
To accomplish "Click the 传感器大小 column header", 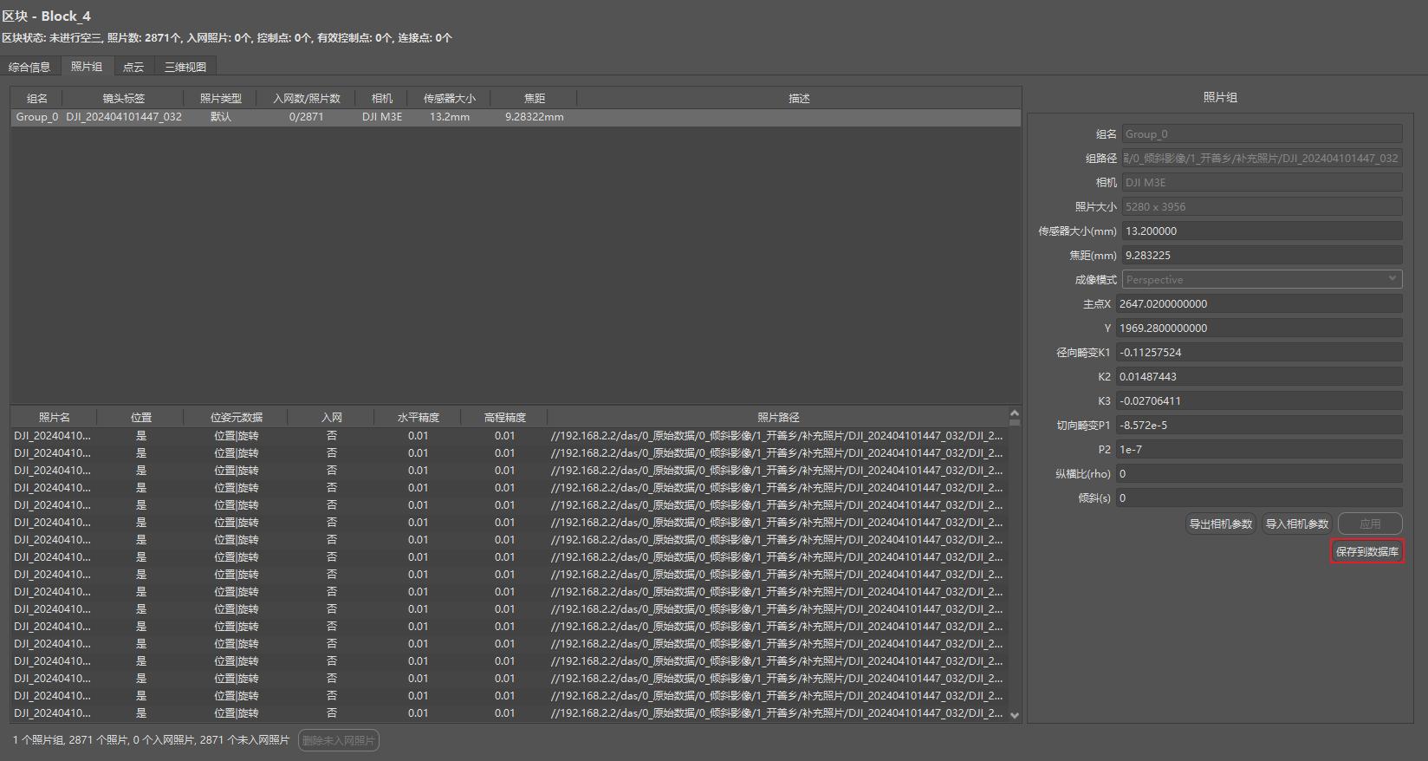I will click(449, 98).
